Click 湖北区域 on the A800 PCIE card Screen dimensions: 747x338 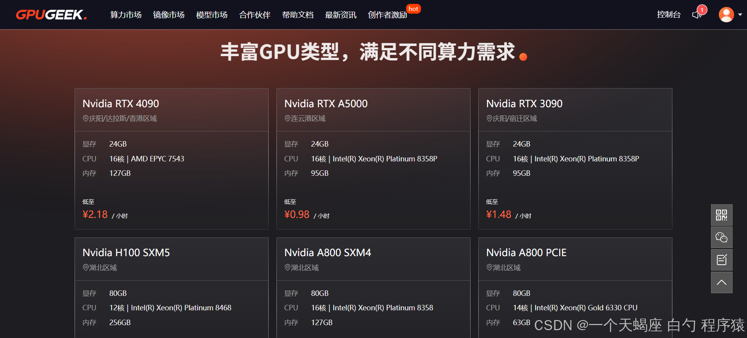(507, 267)
